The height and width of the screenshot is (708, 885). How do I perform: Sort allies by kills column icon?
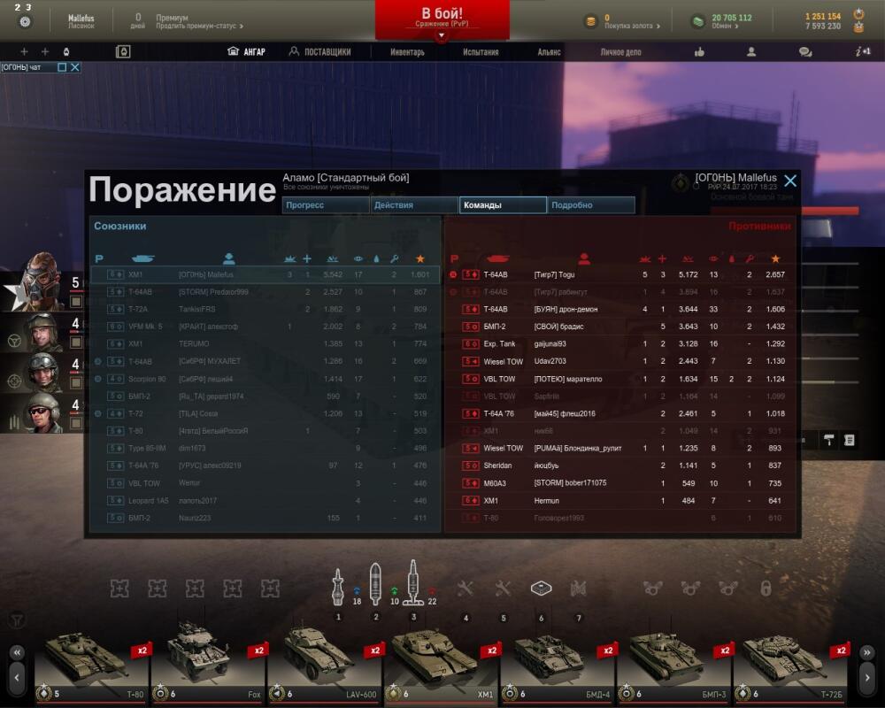click(x=289, y=258)
